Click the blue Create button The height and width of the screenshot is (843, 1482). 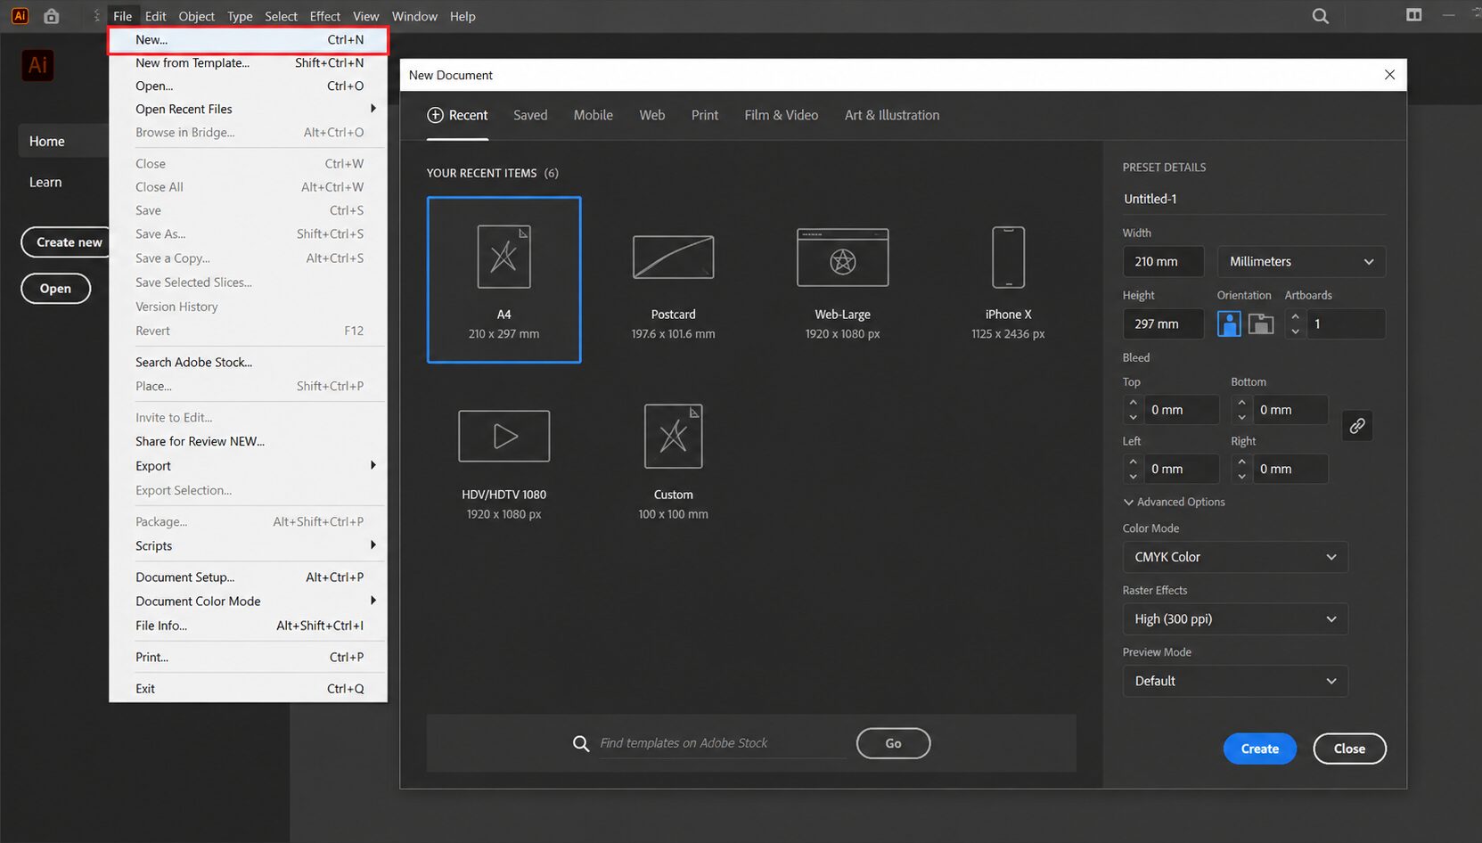click(x=1259, y=749)
